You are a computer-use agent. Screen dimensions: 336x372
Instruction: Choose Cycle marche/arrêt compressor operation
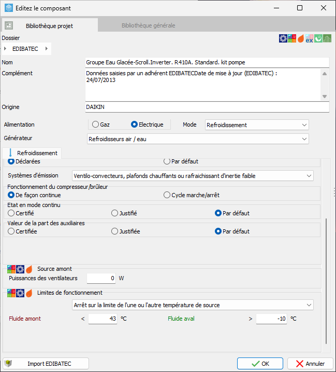click(x=192, y=195)
